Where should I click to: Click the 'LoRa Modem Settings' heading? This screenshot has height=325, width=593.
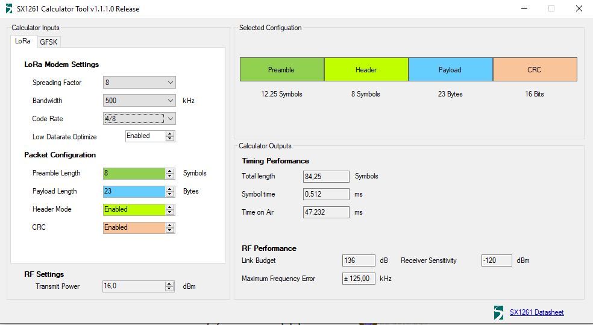coord(61,65)
